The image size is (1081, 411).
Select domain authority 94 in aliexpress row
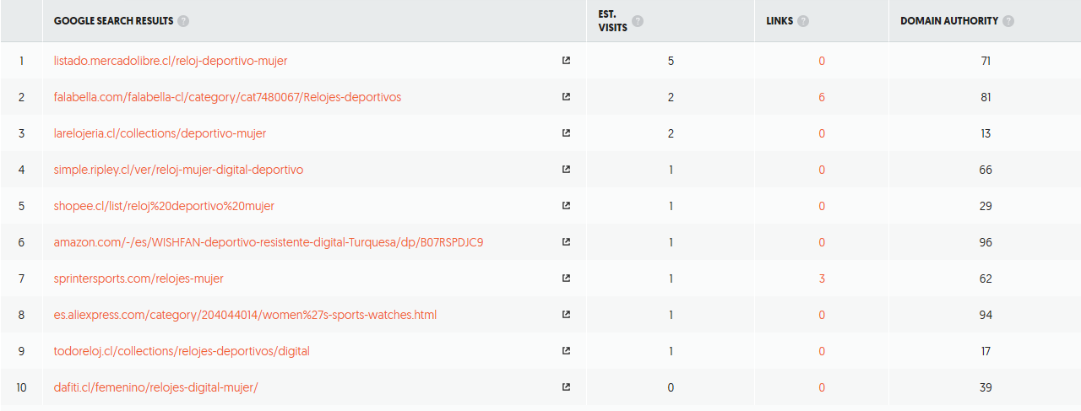pyautogui.click(x=986, y=315)
